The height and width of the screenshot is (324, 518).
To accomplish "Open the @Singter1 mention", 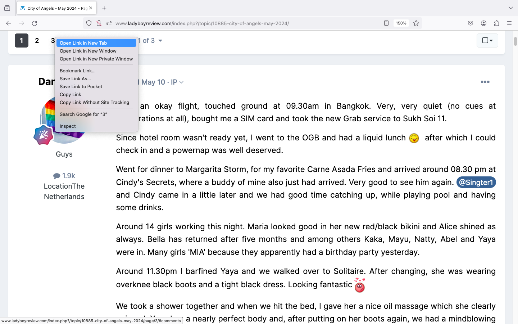I will [476, 182].
